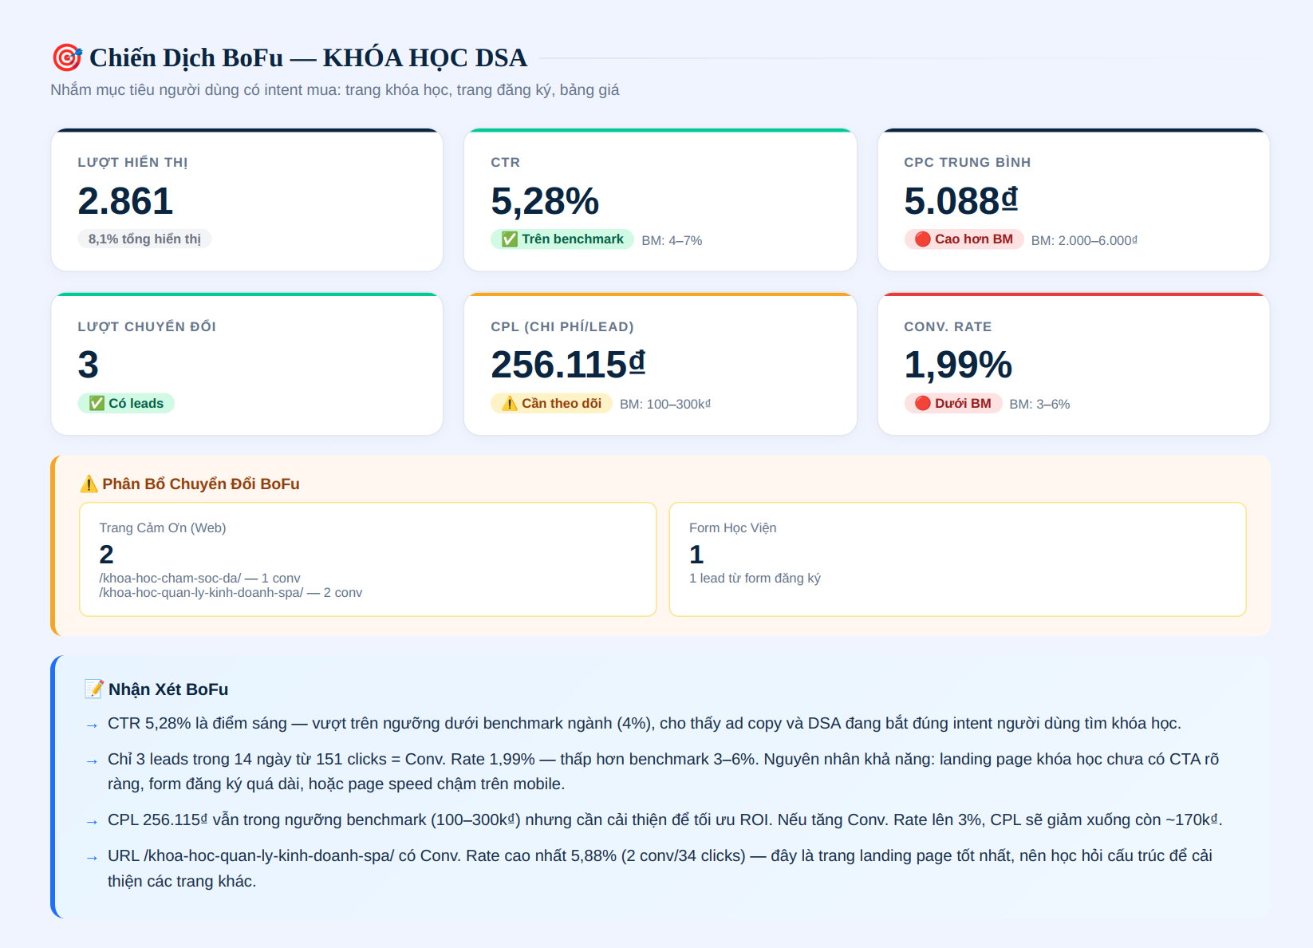Select the 'Trang Cảm Ơn (Web)' conversion card
Screen dimensions: 1313x948
368,559
